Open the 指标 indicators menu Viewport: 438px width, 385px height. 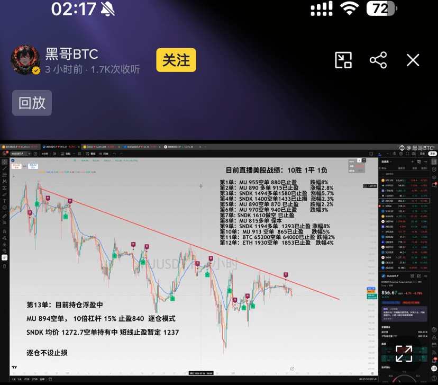click(x=66, y=154)
